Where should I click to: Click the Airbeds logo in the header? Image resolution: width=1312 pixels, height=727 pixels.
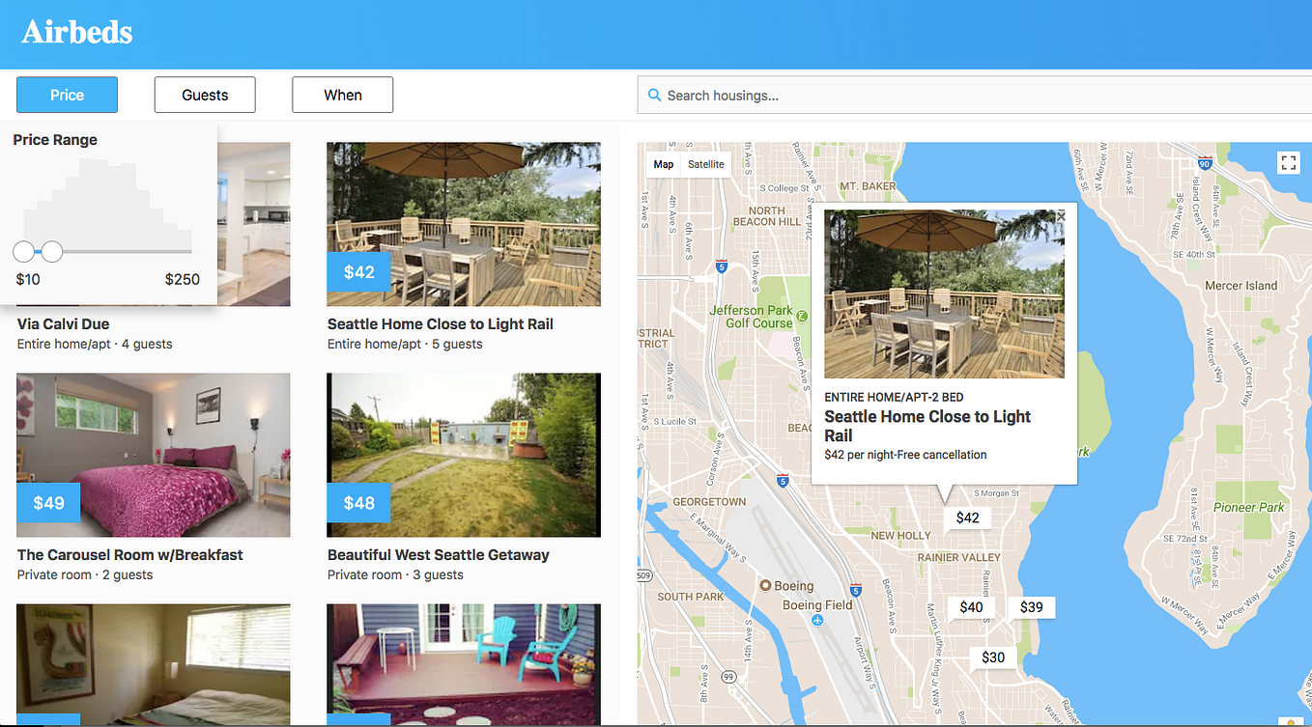[77, 31]
